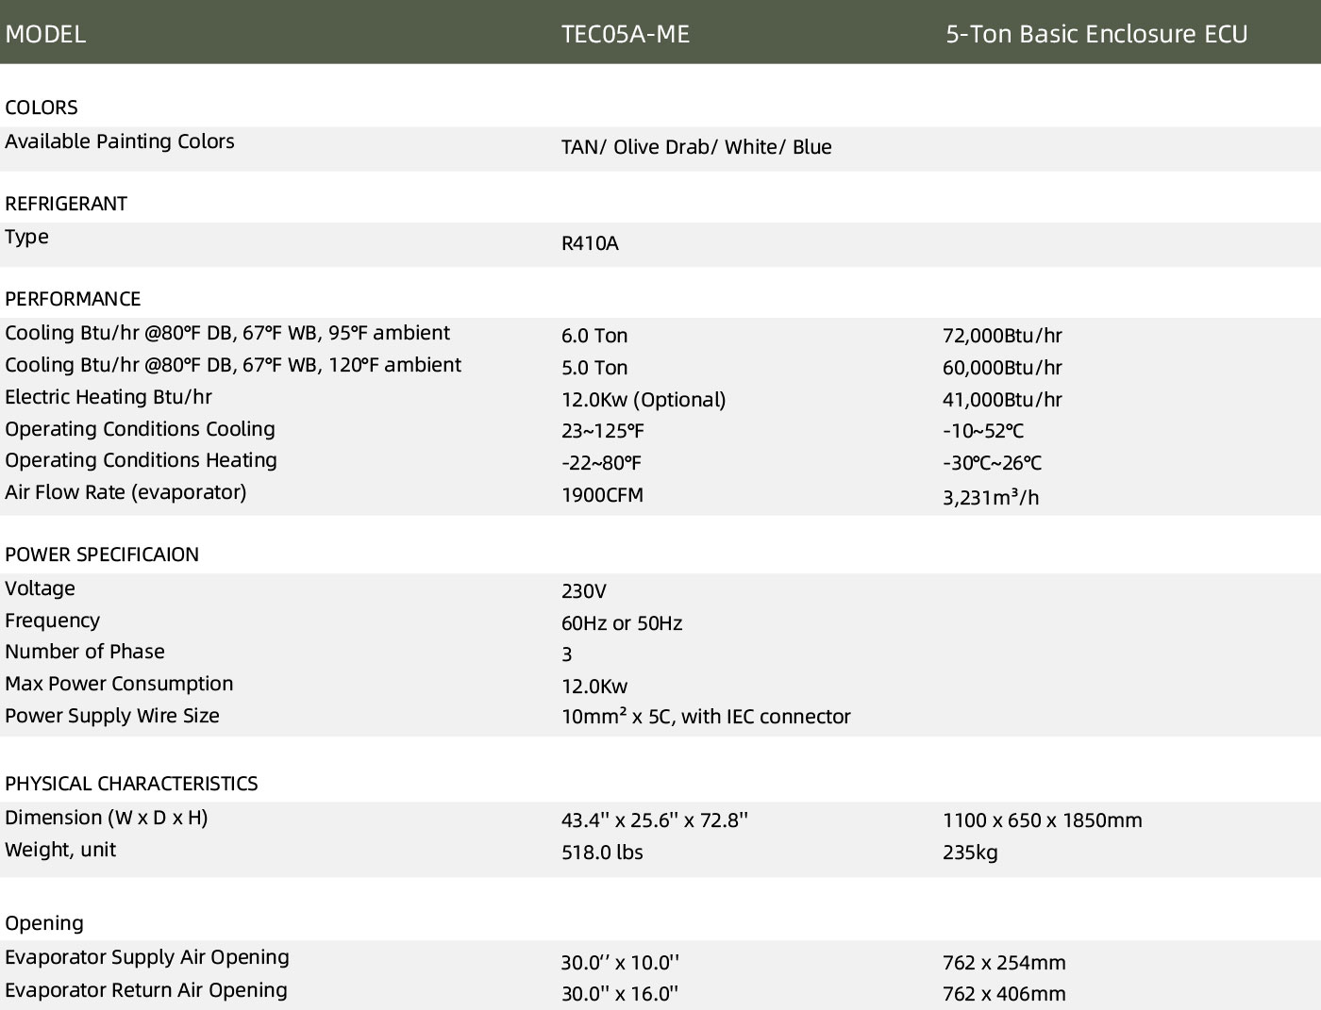
Task: Select the 12.0Kw max power value
Action: coord(594,687)
